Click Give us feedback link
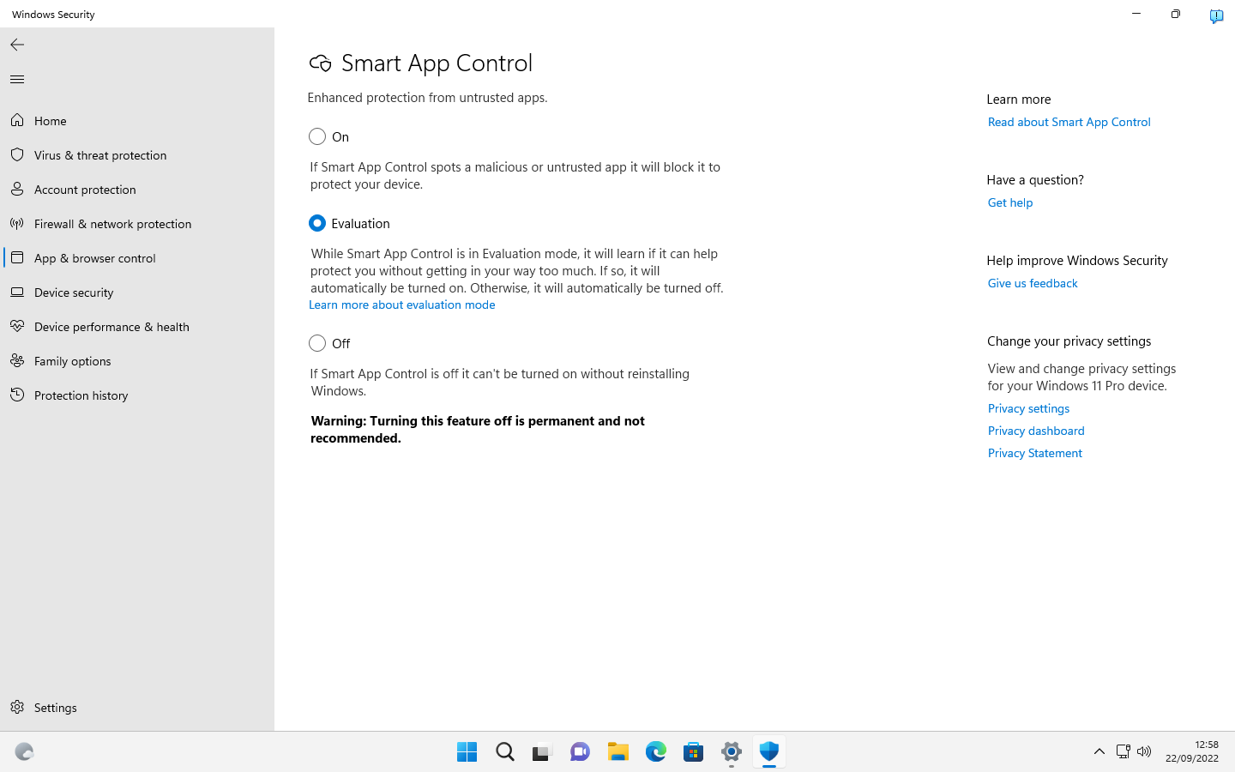The width and height of the screenshot is (1235, 772). 1033,283
